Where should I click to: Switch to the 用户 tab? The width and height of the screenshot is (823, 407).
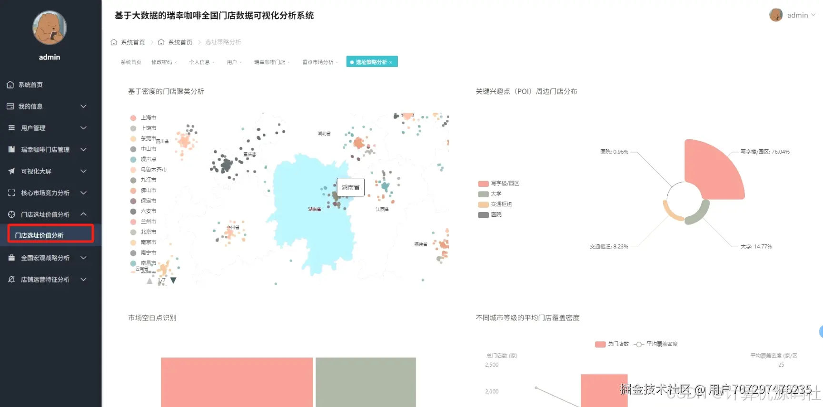click(232, 62)
